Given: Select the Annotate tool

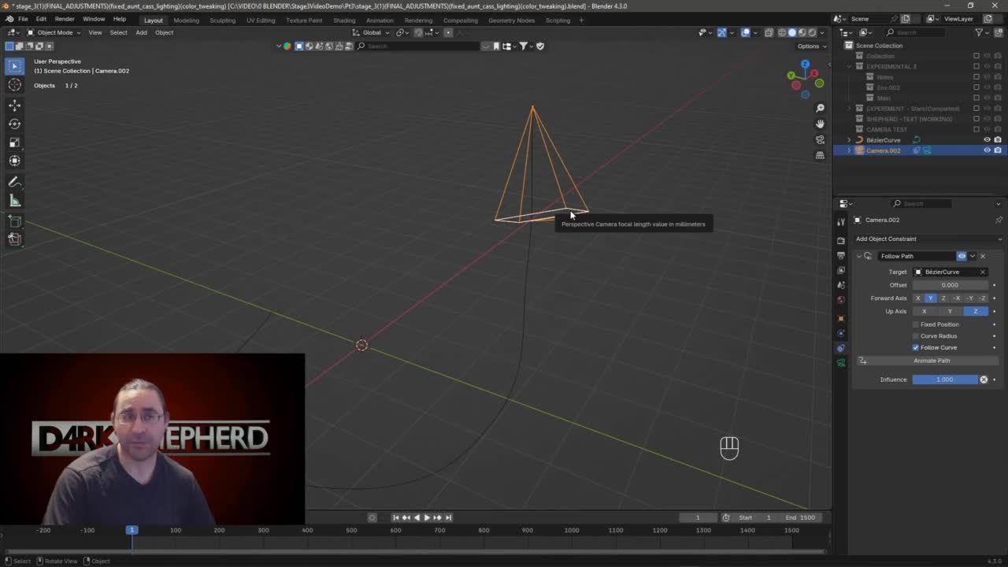Looking at the screenshot, I should click(14, 182).
